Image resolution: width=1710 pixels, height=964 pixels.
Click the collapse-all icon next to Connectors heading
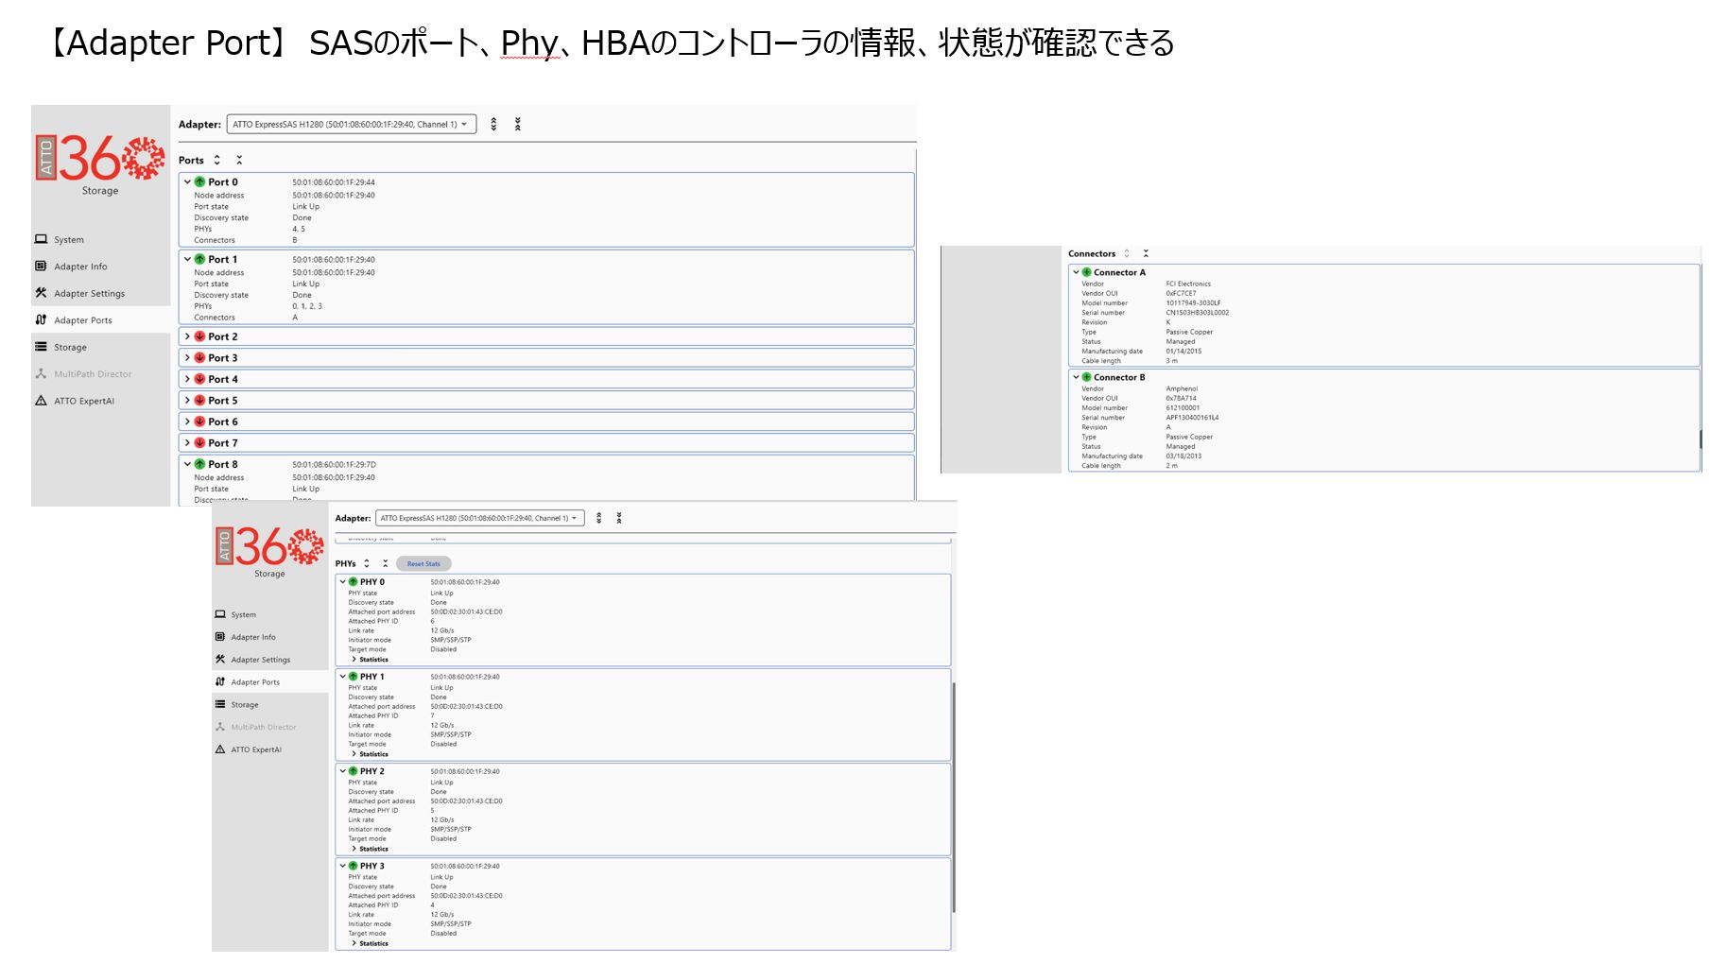click(x=1146, y=254)
